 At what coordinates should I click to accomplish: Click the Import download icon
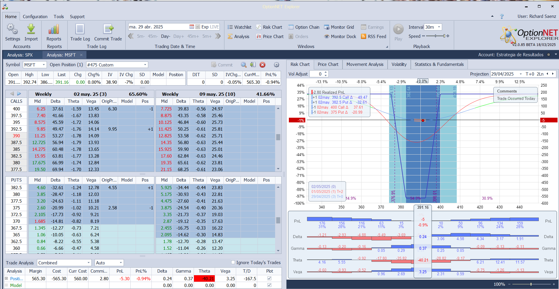[x=31, y=29]
